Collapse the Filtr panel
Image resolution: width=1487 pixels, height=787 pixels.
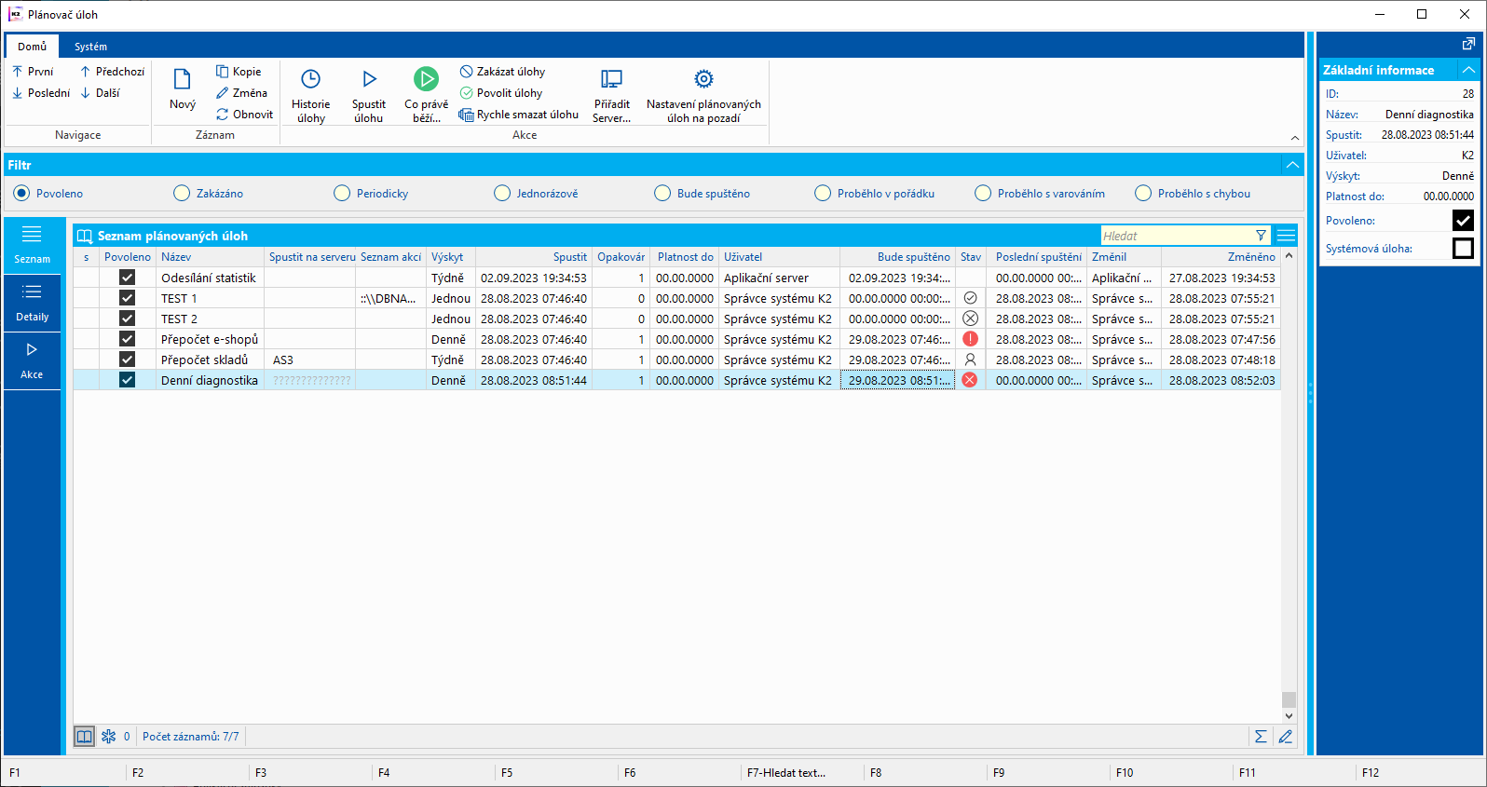pos(1292,165)
